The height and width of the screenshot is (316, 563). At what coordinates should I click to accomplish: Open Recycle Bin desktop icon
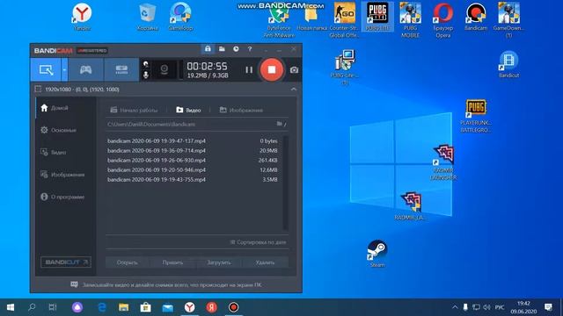click(147, 17)
